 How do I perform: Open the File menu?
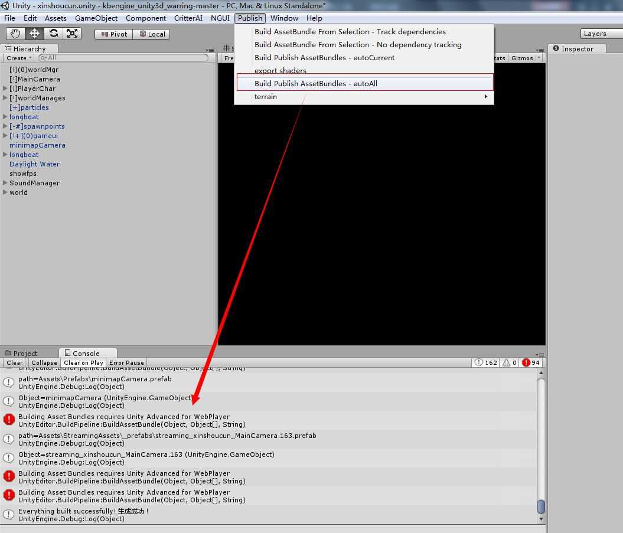[x=9, y=18]
